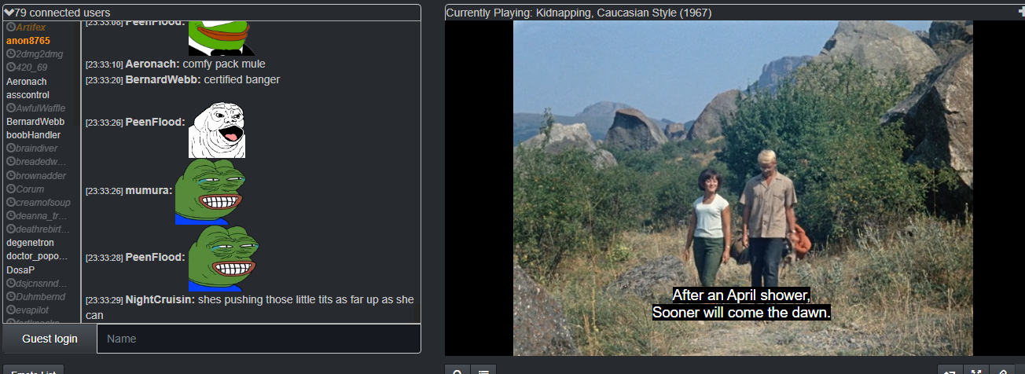
Task: Click the white laughing face emote from PeenFlood
Action: point(217,130)
